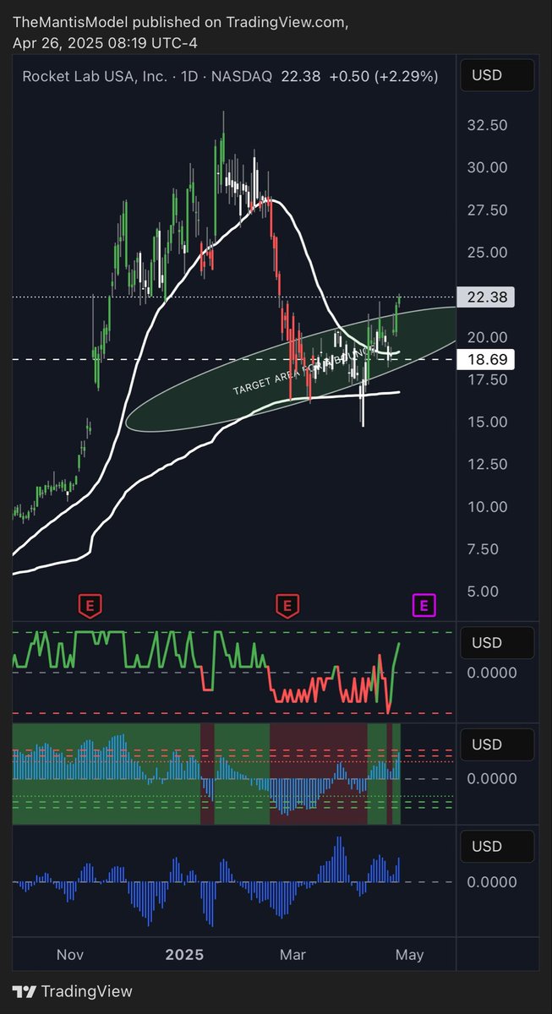The width and height of the screenshot is (552, 1014).
Task: Click the 18.69 dashed line price label
Action: pos(485,360)
